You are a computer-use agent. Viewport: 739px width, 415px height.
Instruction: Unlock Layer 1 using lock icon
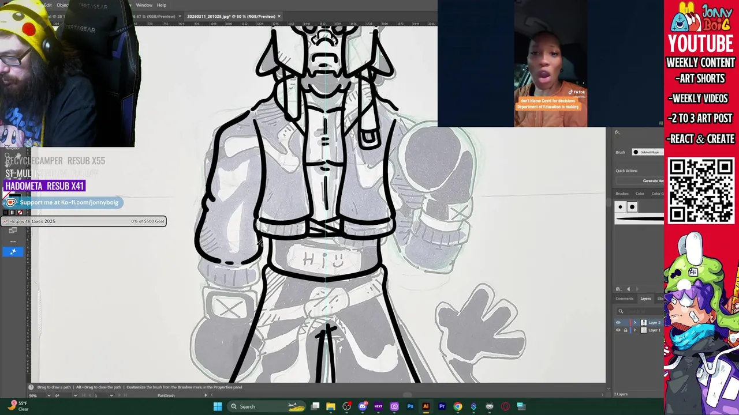[x=625, y=330]
